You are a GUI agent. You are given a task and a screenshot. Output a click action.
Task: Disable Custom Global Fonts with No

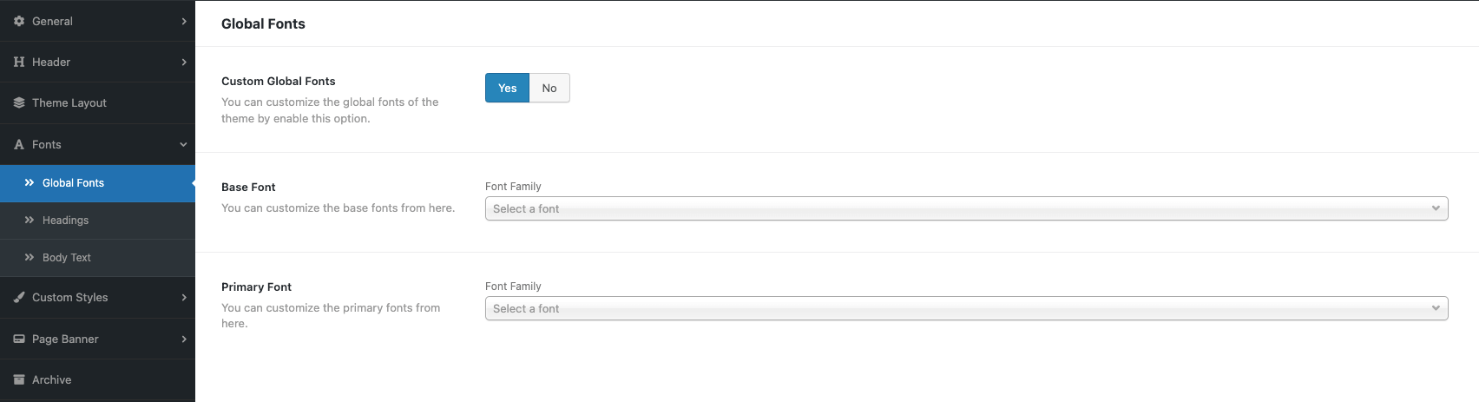tap(549, 88)
